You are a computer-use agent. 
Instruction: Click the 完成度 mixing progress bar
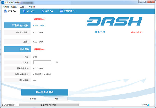[42, 62]
